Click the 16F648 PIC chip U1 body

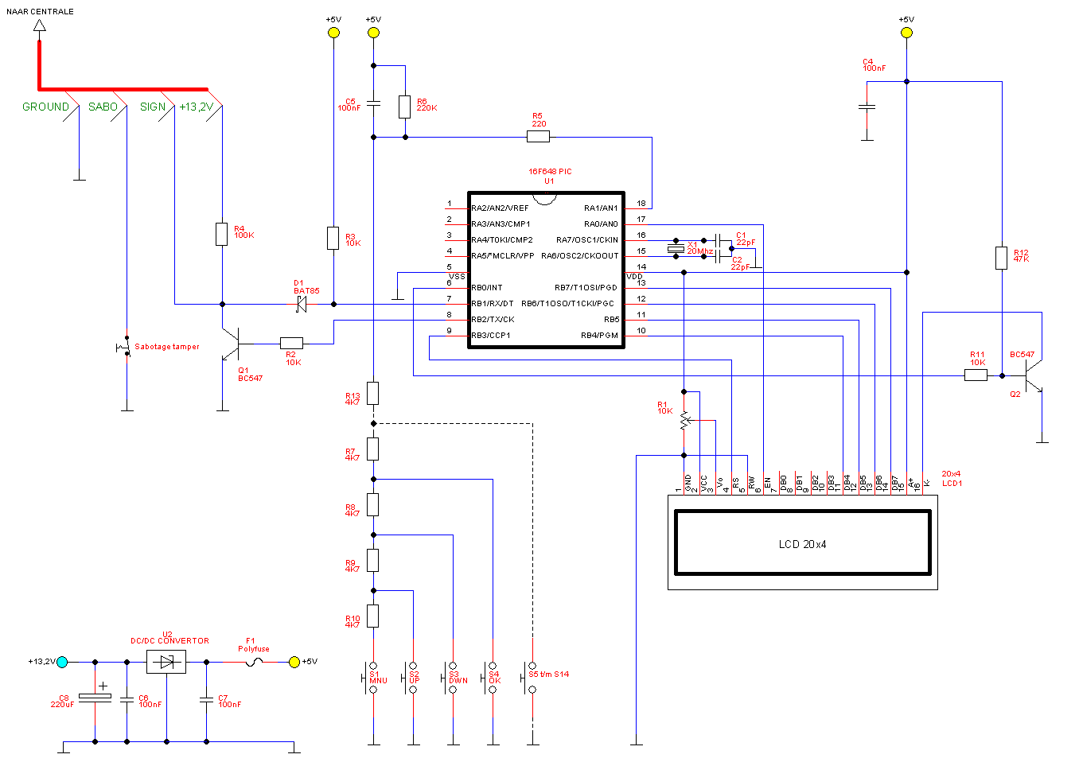pos(546,270)
